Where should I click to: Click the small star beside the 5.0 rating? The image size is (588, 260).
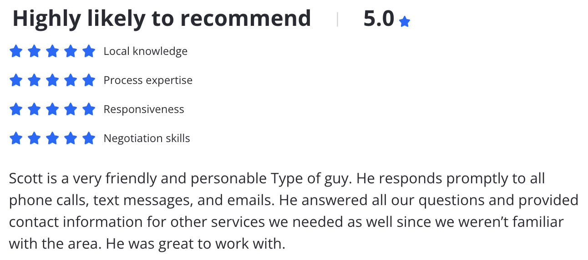[x=404, y=21]
